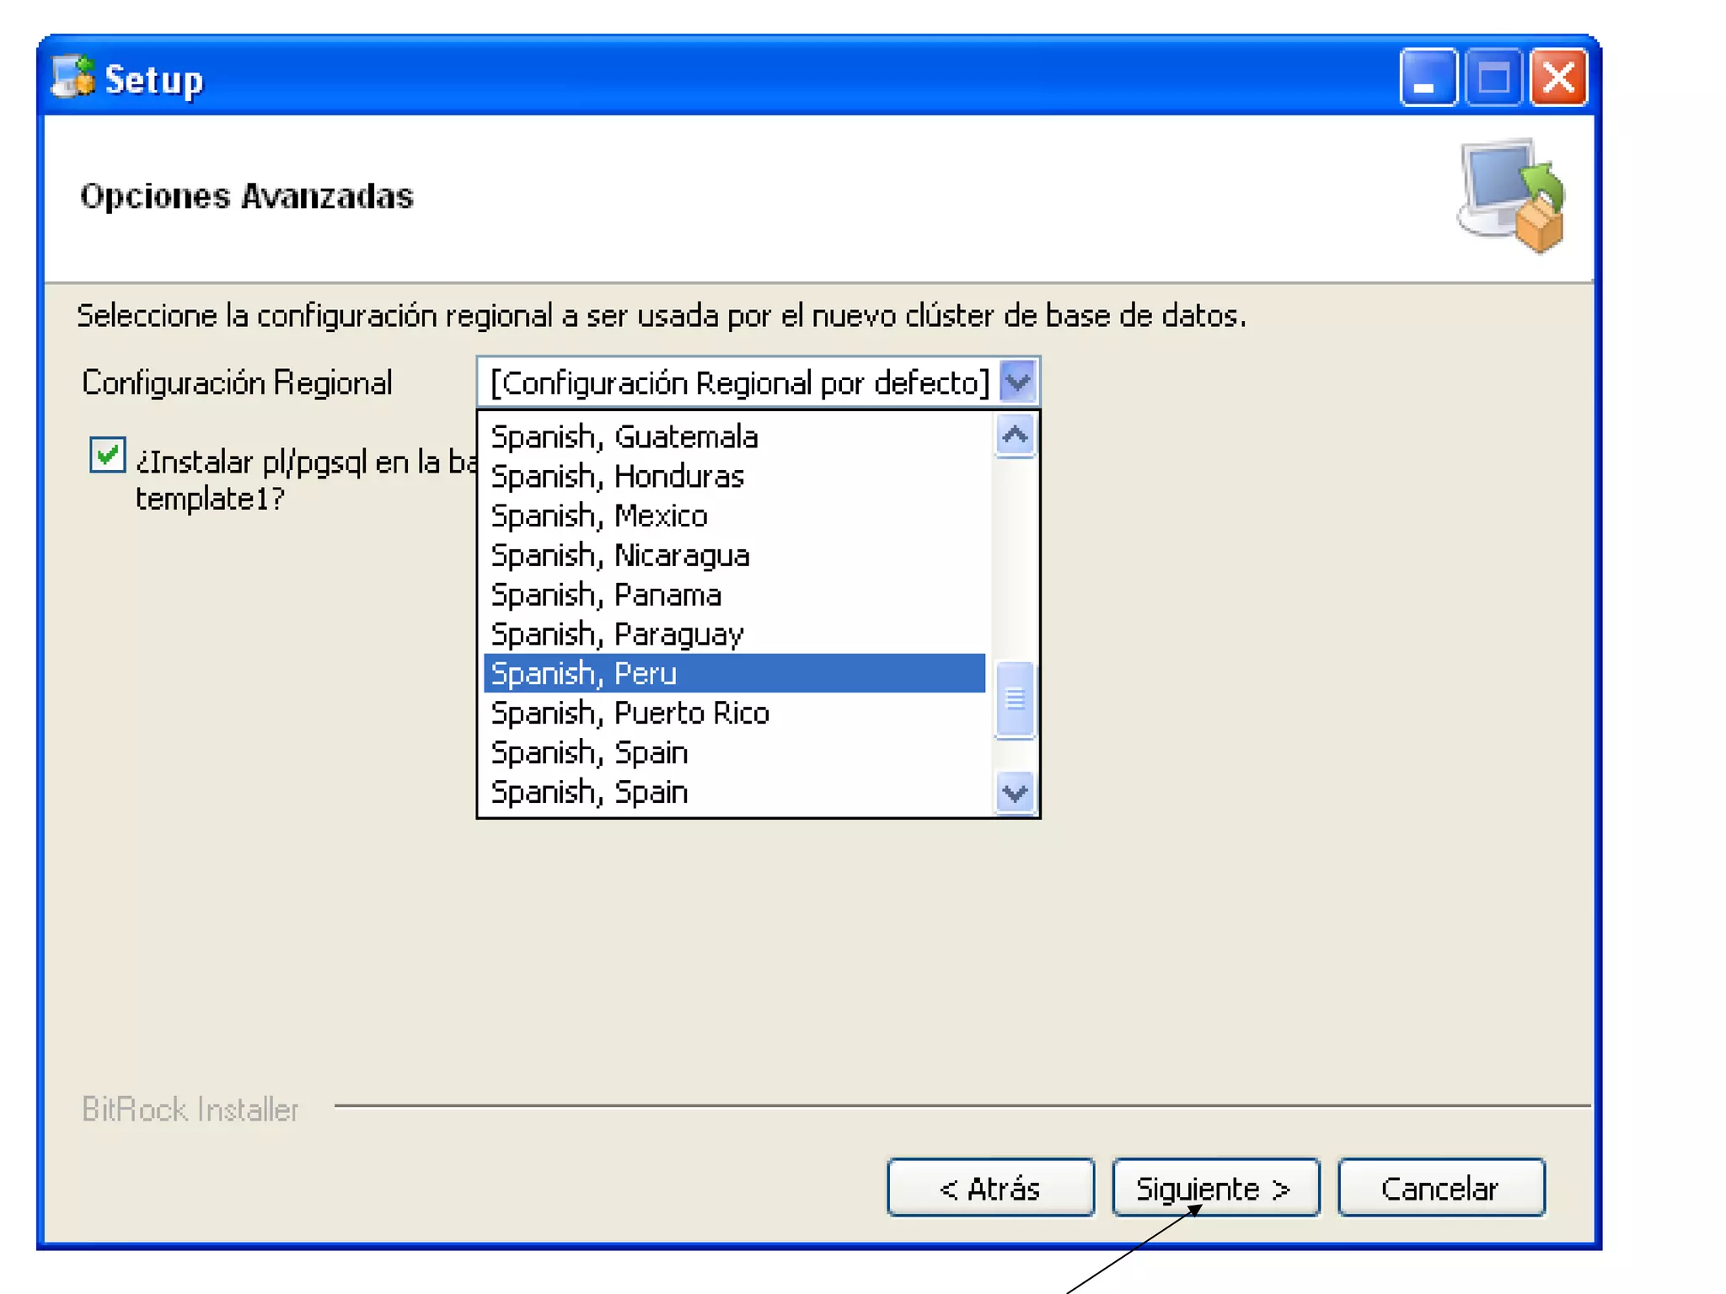The height and width of the screenshot is (1294, 1726).
Task: Close the Setup window
Action: (1559, 78)
